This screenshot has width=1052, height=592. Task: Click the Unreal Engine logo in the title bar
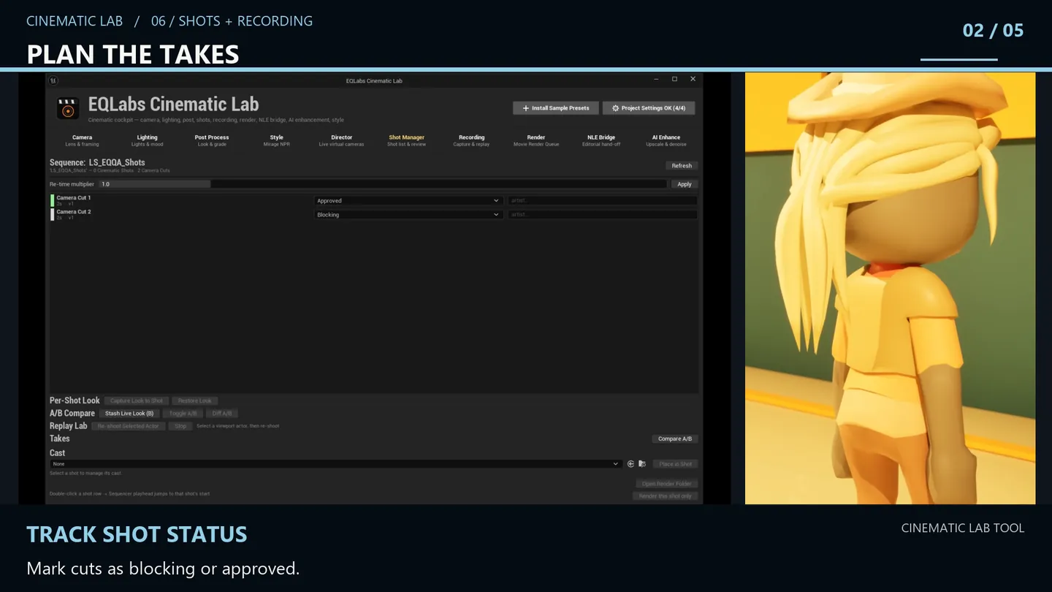tap(53, 80)
